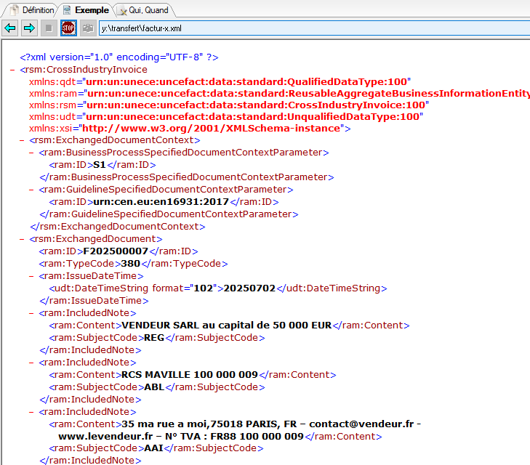This screenshot has width=530, height=465.
Task: Click the contact@vendeur.fr address line
Action: click(271, 424)
